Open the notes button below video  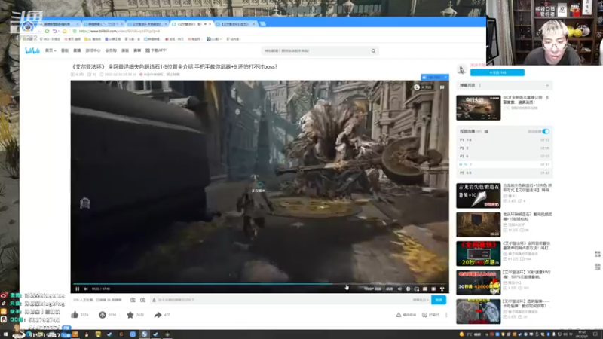(x=430, y=315)
